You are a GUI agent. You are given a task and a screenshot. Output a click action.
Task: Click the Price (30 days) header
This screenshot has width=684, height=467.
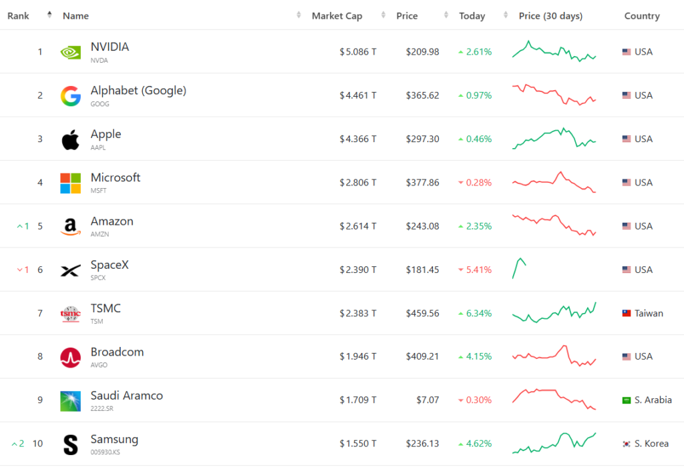(550, 16)
